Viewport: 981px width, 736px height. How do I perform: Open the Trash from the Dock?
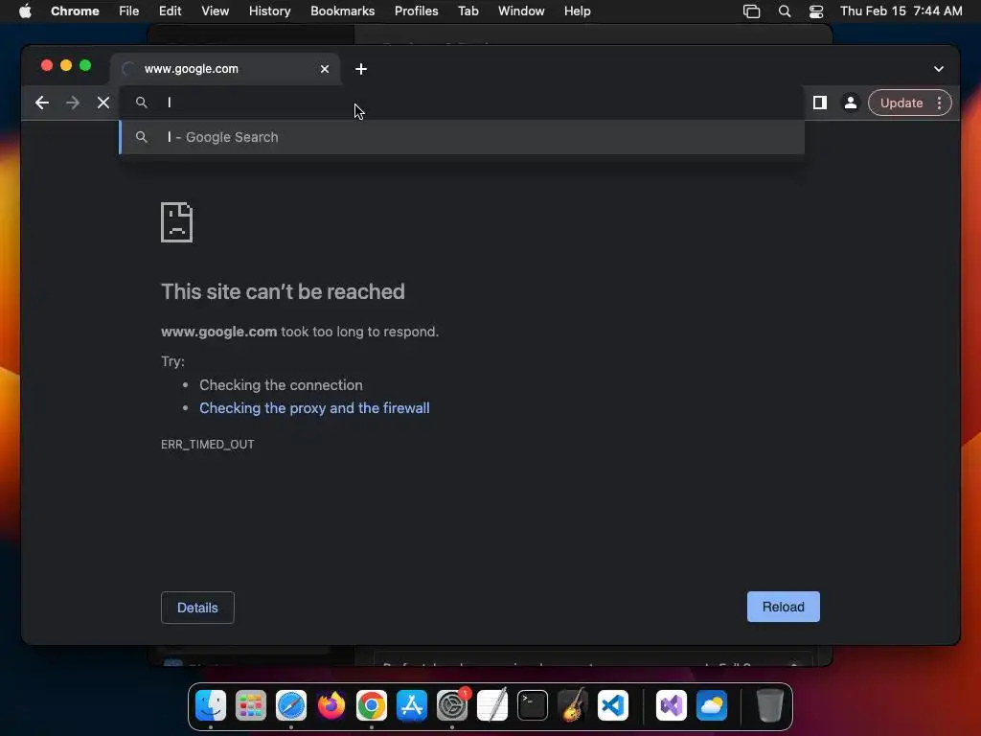[x=770, y=706]
